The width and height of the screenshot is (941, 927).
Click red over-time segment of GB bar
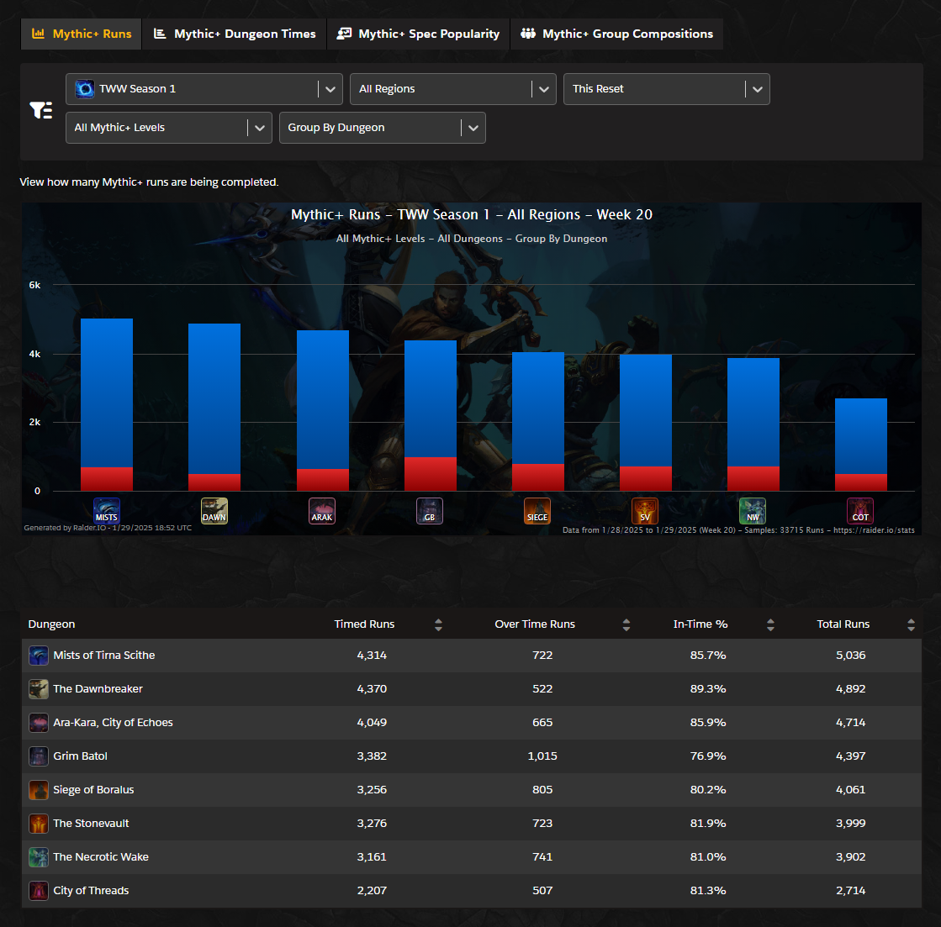[x=431, y=474]
